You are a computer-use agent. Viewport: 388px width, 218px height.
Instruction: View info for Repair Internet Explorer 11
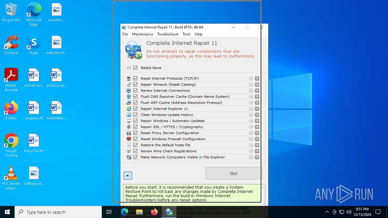coord(251,109)
